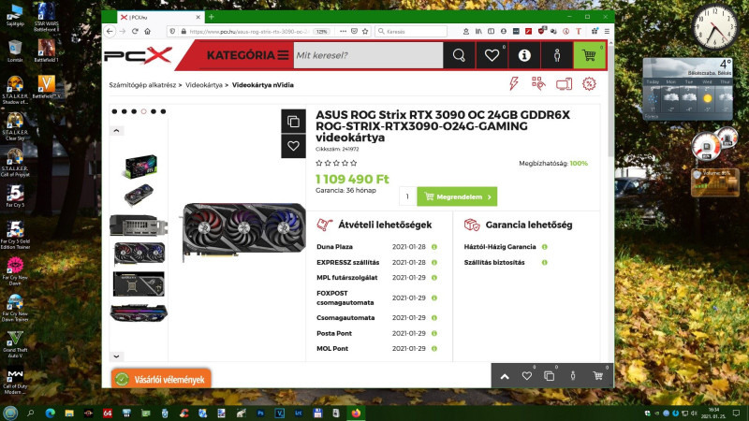Click the percent discount badge icon

(x=589, y=84)
